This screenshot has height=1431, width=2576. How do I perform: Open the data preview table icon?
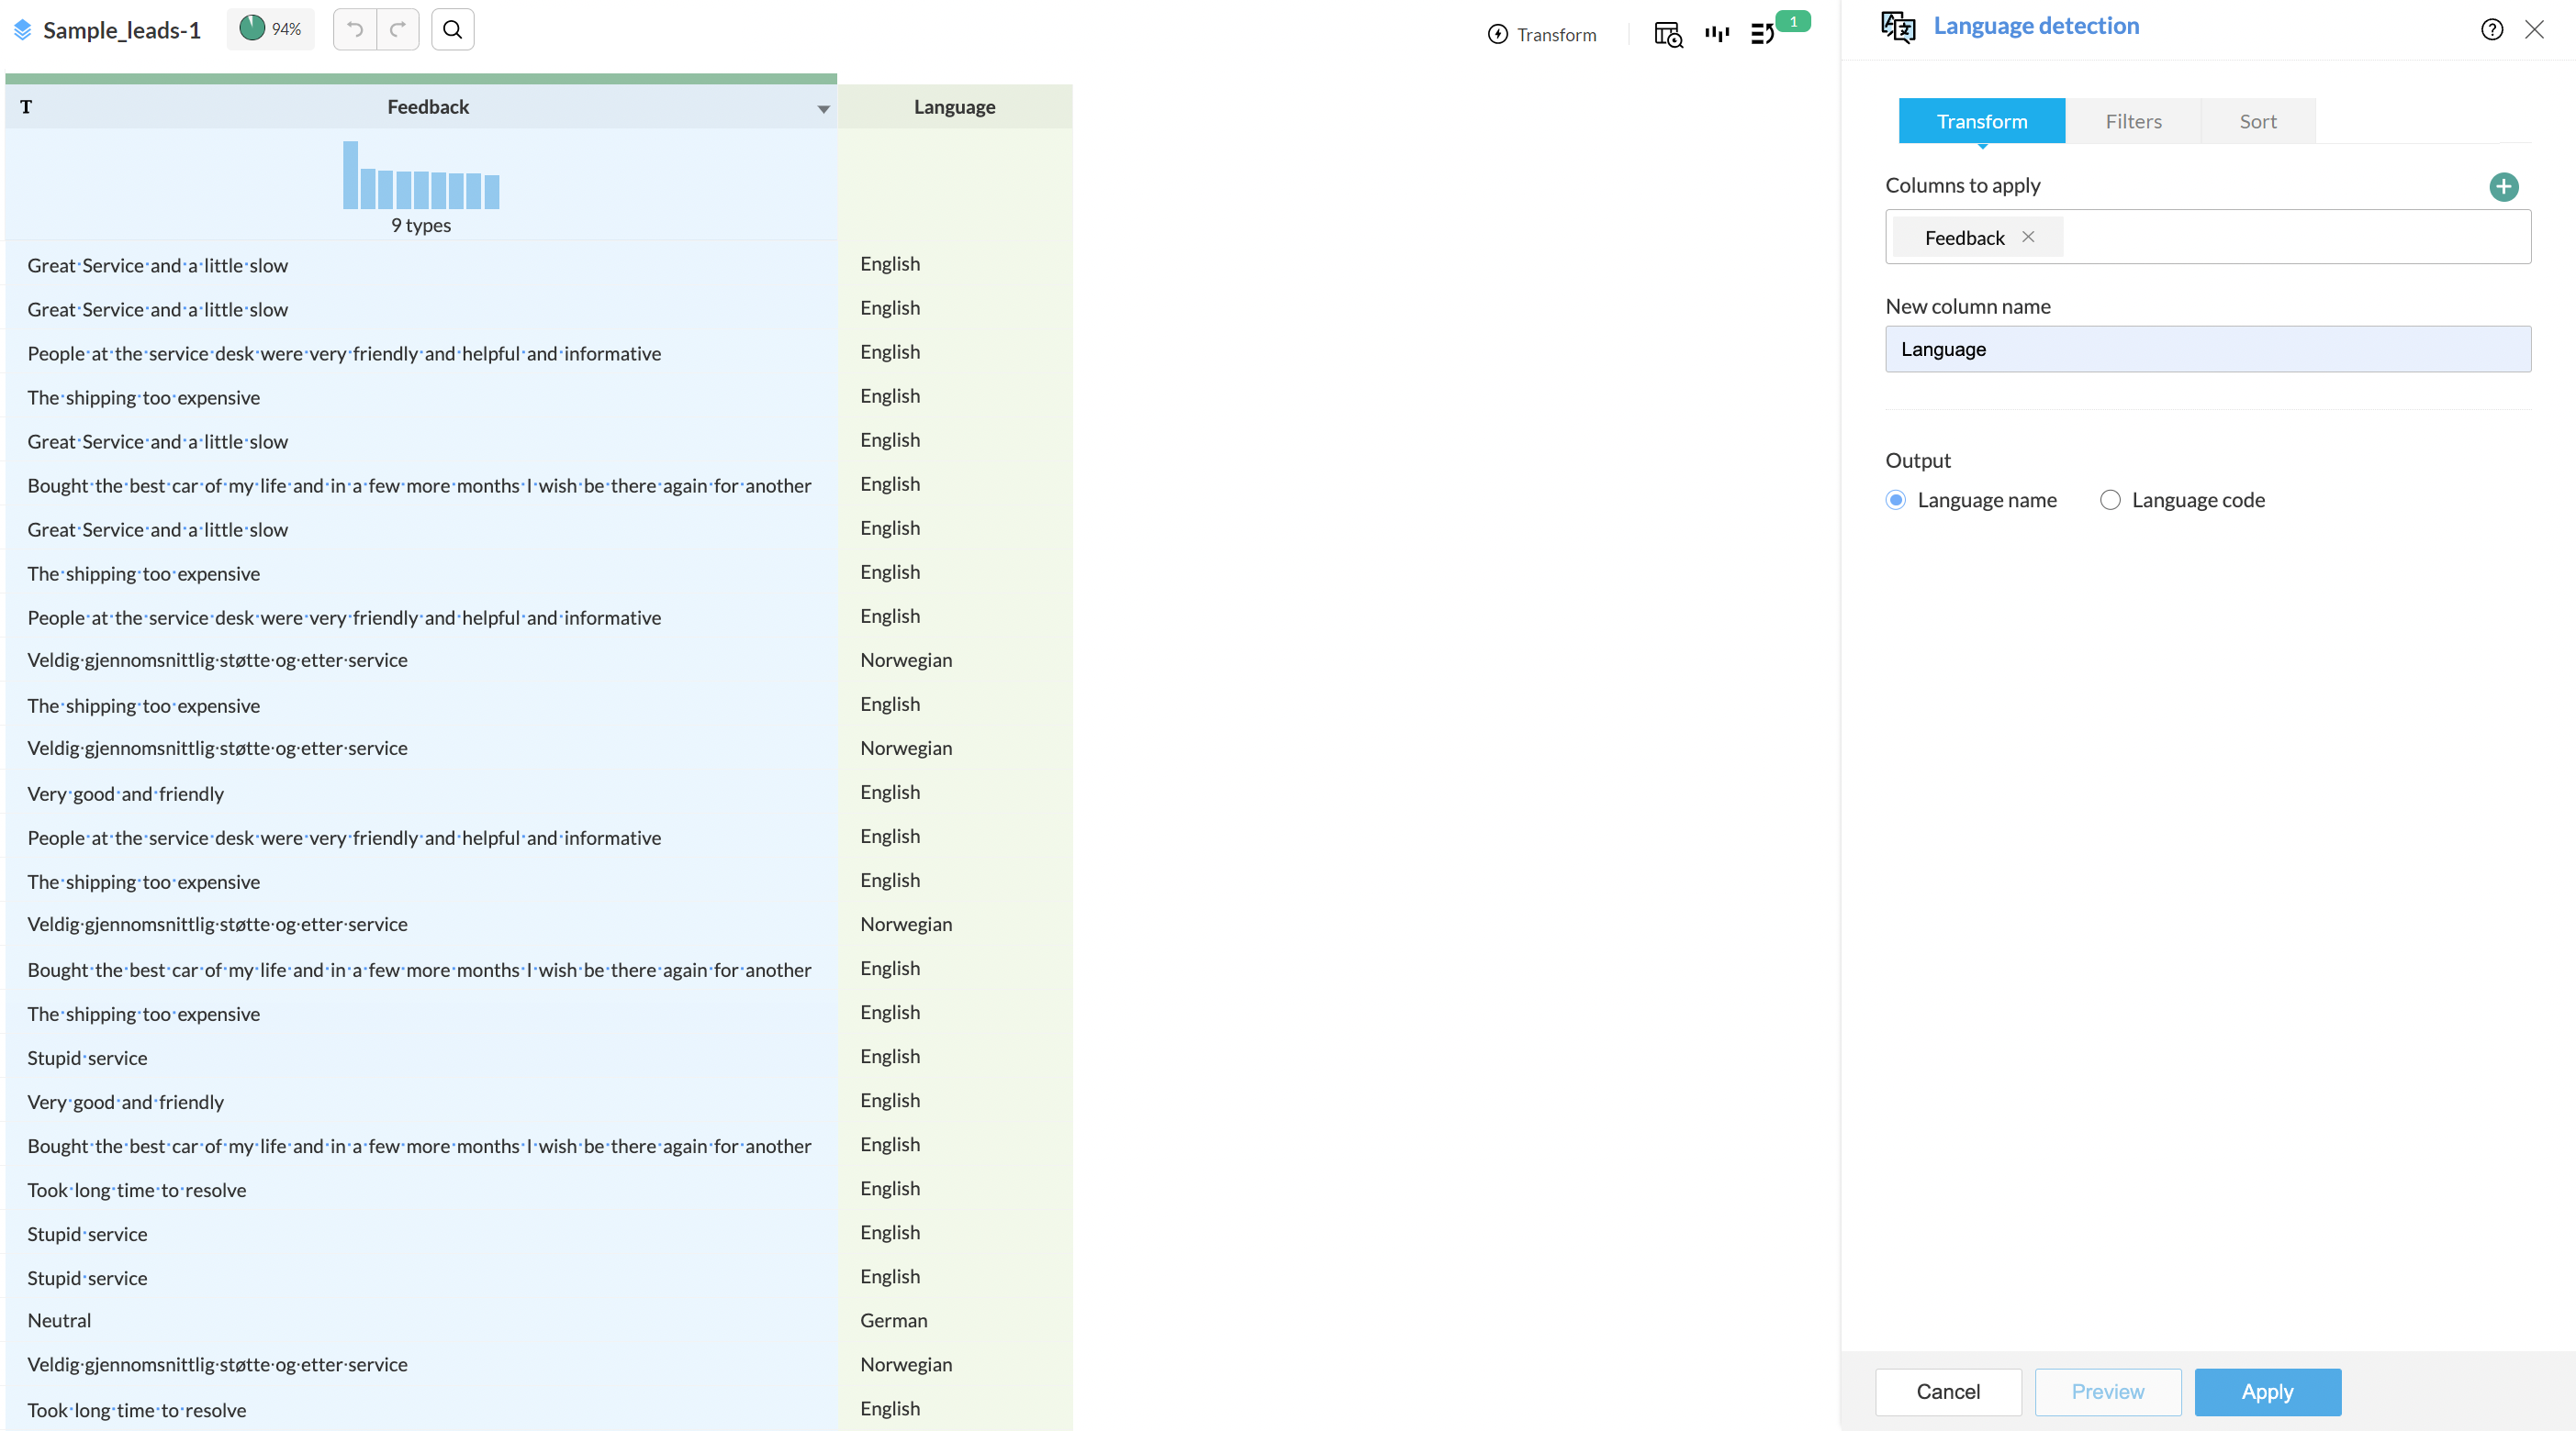click(1668, 34)
